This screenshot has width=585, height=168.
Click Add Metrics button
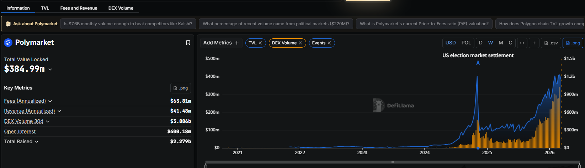click(x=221, y=43)
